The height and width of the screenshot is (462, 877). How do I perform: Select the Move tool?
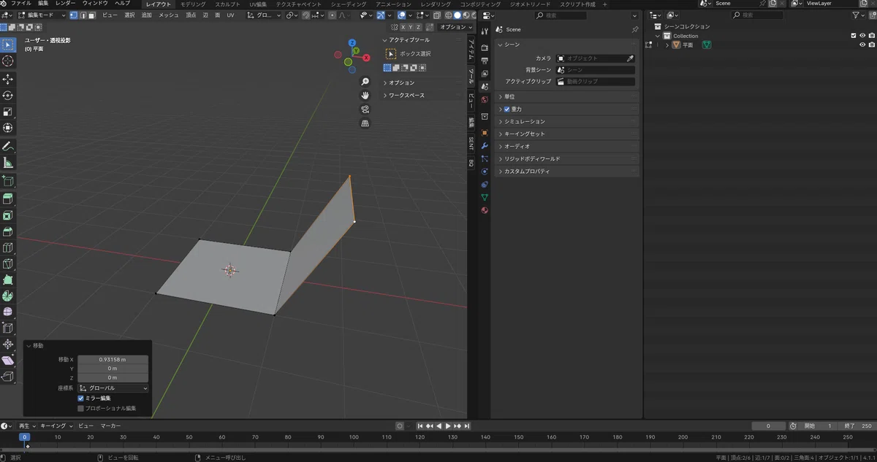tap(8, 79)
